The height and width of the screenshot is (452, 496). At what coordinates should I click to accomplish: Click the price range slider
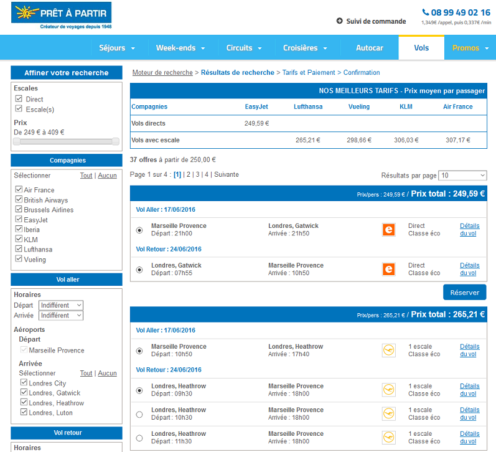[x=67, y=142]
